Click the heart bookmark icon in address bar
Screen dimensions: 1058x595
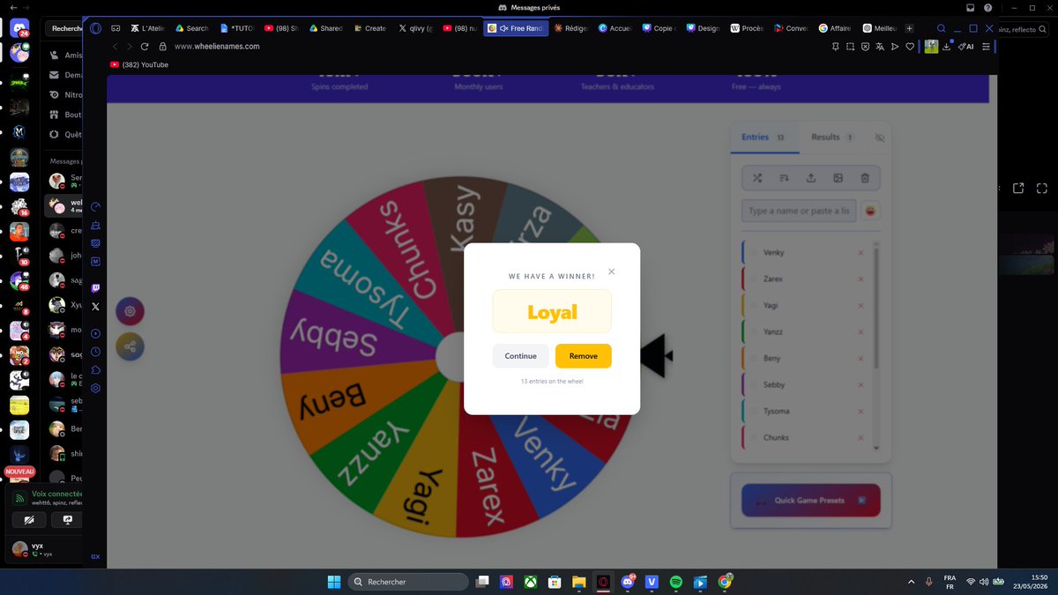[x=911, y=46]
